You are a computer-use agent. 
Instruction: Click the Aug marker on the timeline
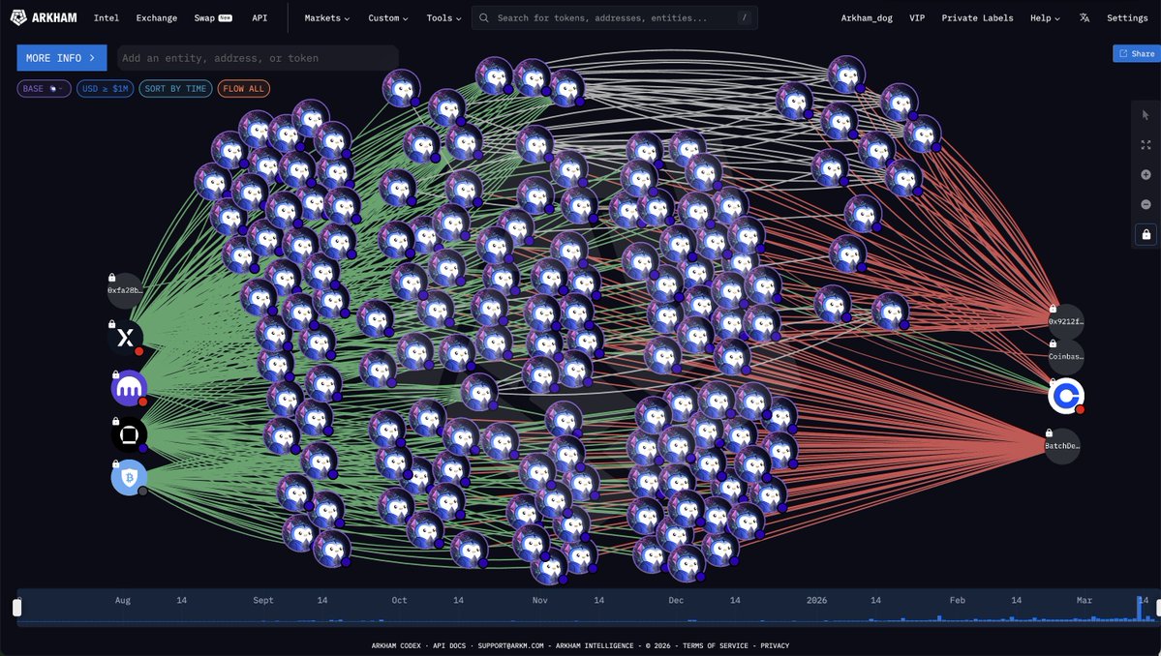tap(123, 601)
